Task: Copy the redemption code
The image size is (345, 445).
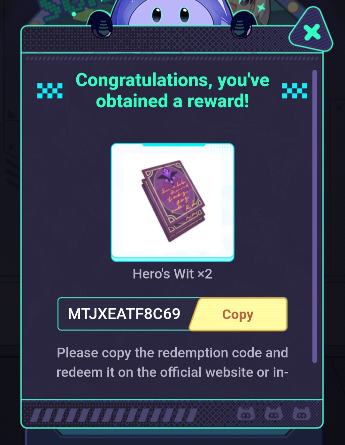Action: 238,314
